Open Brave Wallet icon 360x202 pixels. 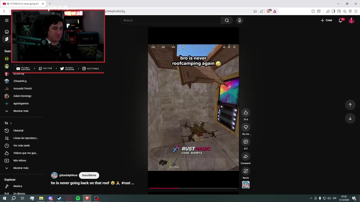coord(339,11)
